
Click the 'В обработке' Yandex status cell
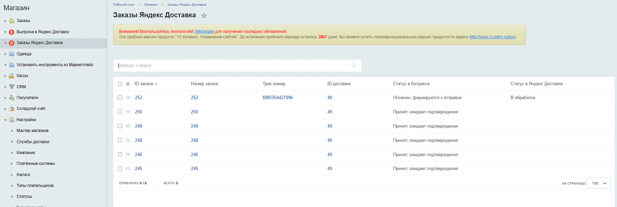coord(523,98)
